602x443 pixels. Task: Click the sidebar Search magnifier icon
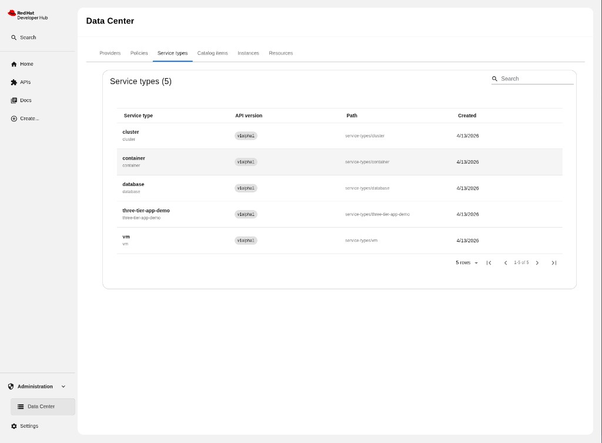coord(14,38)
